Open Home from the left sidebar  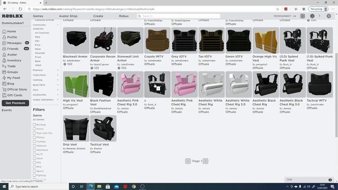point(9,32)
